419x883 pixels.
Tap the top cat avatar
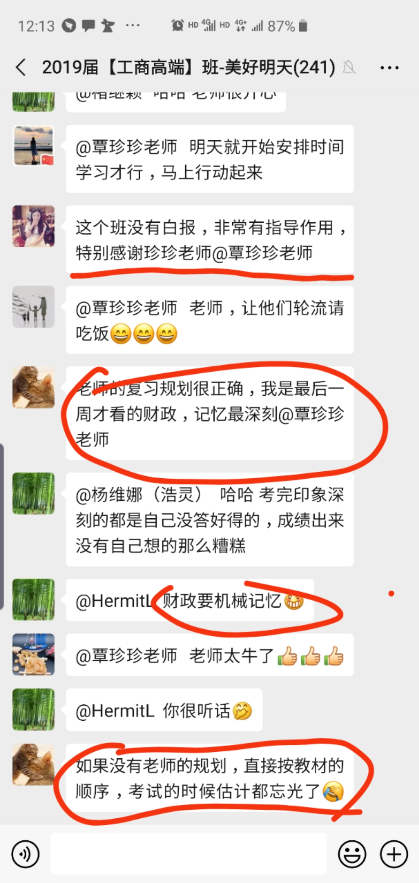point(33,387)
